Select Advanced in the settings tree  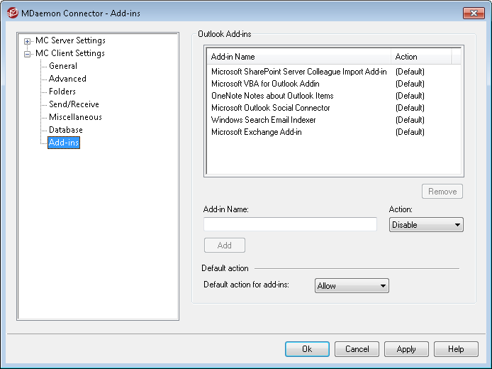(67, 79)
